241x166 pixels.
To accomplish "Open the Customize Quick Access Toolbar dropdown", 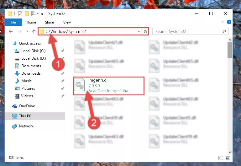I will pos(42,14).
